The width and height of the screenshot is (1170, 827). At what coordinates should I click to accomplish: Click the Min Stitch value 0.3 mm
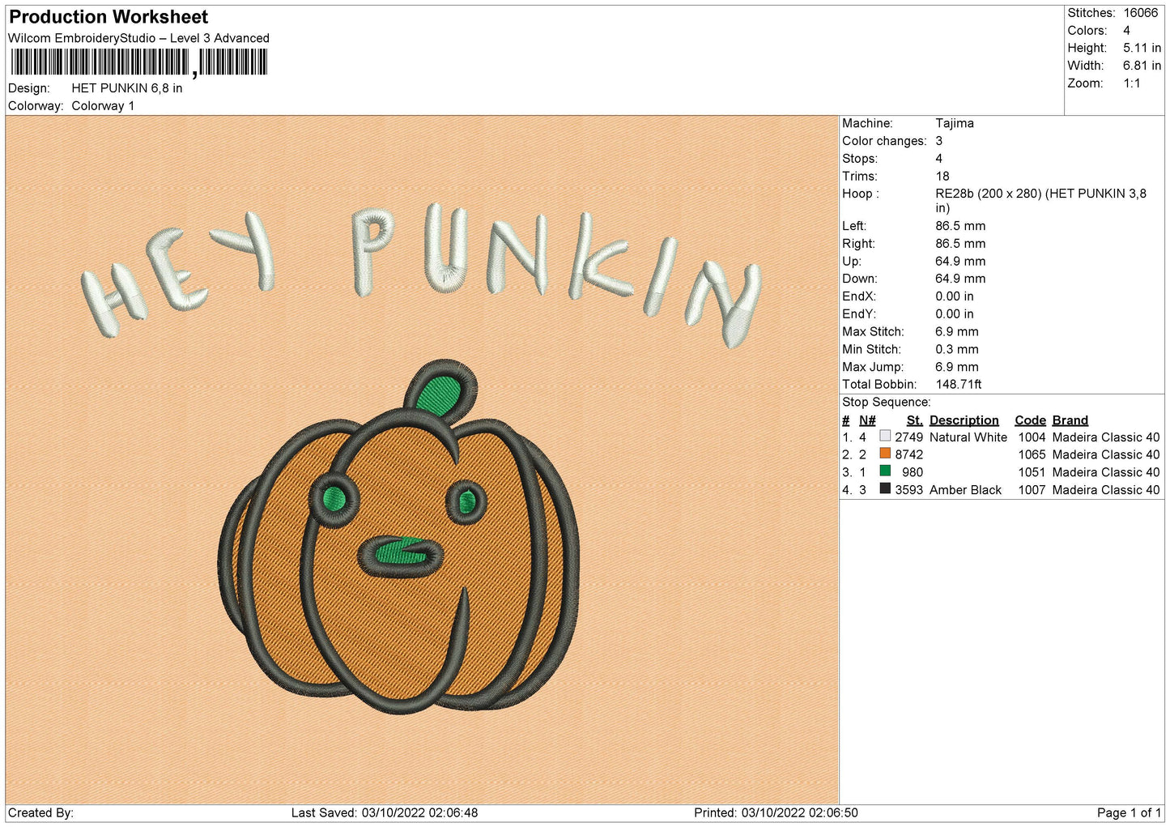pyautogui.click(x=957, y=349)
